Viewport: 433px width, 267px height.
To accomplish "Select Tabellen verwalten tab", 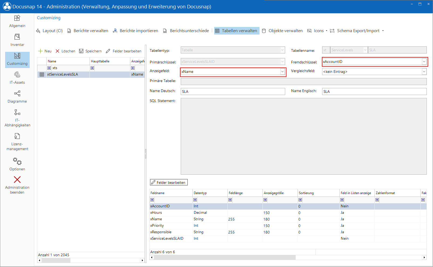I will point(237,31).
